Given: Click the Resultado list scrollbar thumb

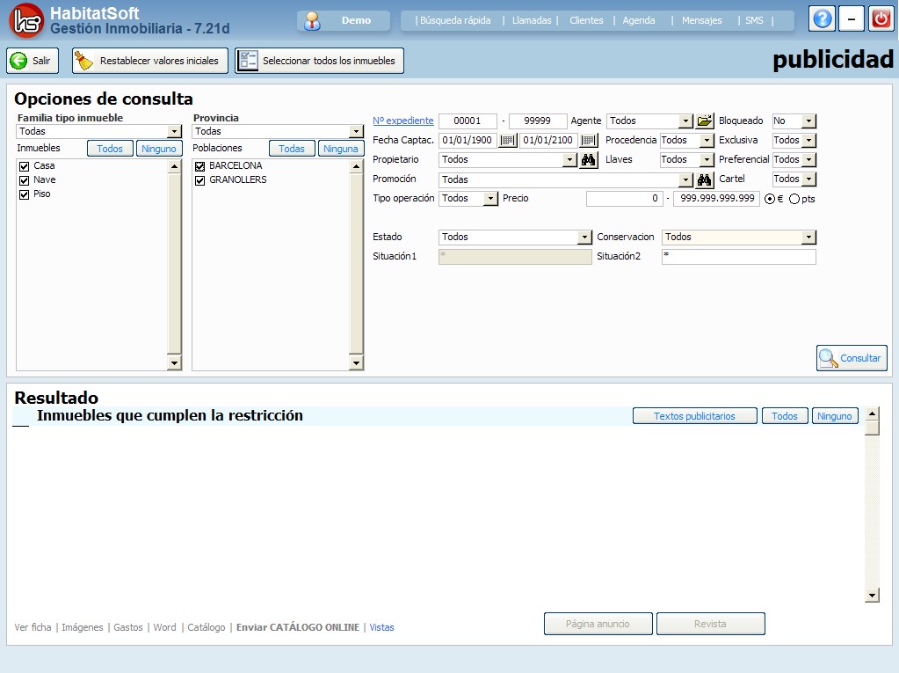Looking at the screenshot, I should pyautogui.click(x=872, y=428).
